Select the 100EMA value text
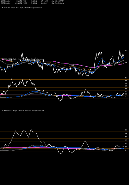Screen dimensions: 129x185 pyautogui.click(x=21, y=1)
